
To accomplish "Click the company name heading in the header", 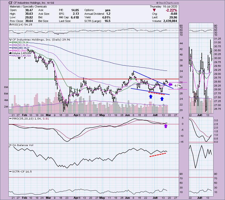I will pyautogui.click(x=29, y=3).
